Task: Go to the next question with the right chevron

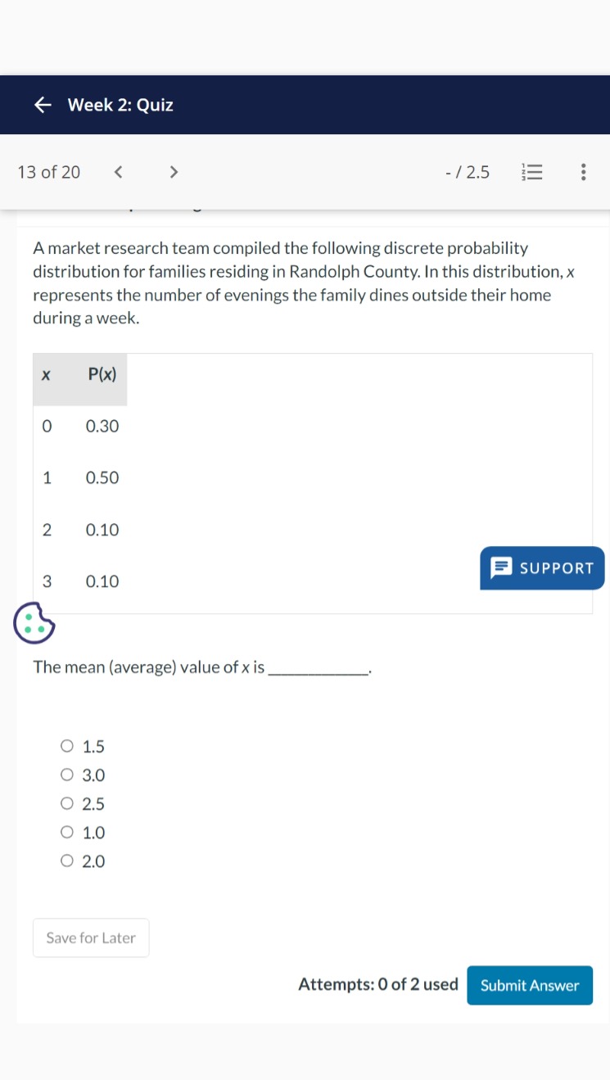Action: click(x=174, y=172)
